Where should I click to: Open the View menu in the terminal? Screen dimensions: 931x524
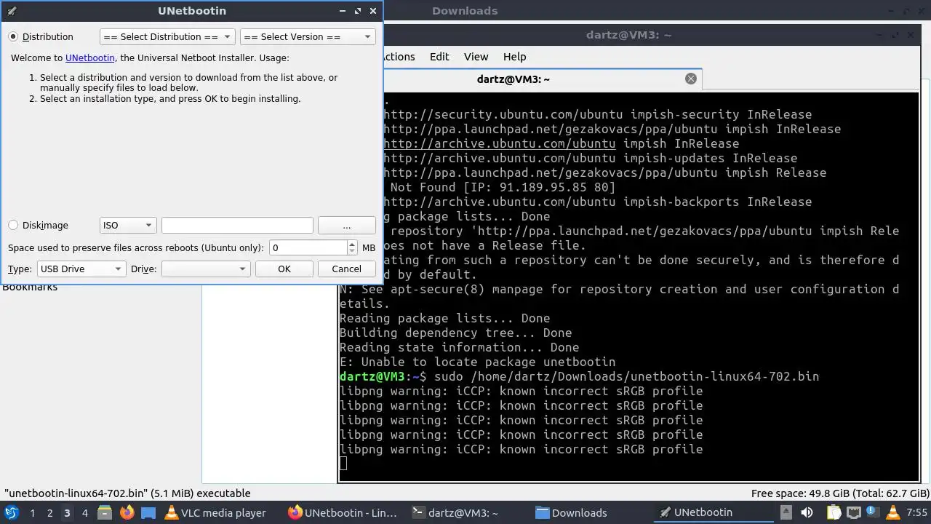[x=476, y=57]
